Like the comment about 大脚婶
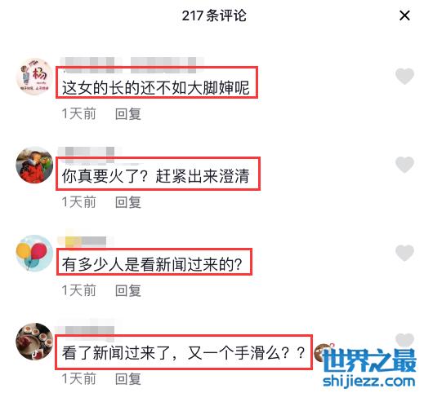The image size is (424, 393). [404, 76]
